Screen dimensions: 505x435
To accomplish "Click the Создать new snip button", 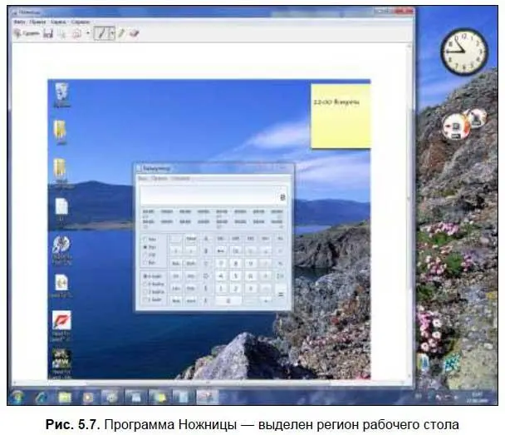I will pyautogui.click(x=27, y=33).
